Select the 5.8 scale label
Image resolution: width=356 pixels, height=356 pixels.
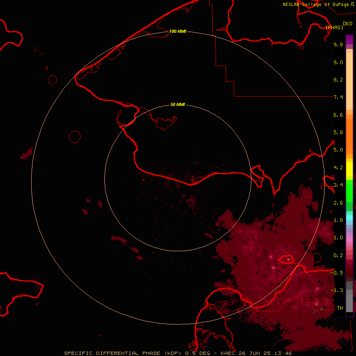tap(338, 133)
